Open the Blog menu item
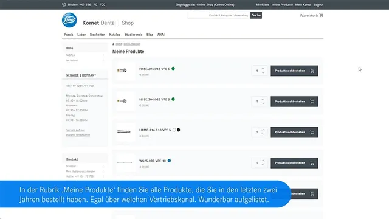 click(x=150, y=35)
